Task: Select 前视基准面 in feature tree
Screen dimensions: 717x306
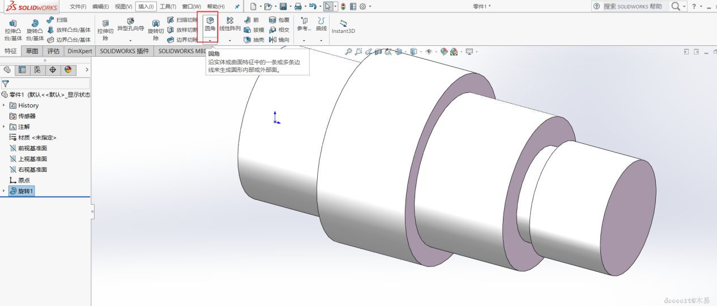Action: [32, 148]
